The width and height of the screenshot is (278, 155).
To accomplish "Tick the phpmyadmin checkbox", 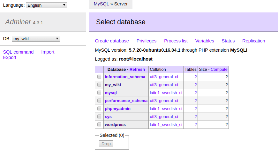I will (99, 108).
